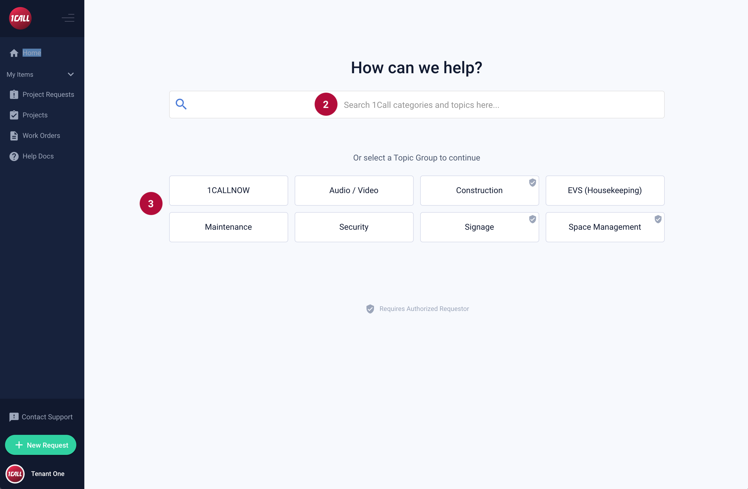
Task: Click the Work Orders document icon
Action: coord(14,136)
